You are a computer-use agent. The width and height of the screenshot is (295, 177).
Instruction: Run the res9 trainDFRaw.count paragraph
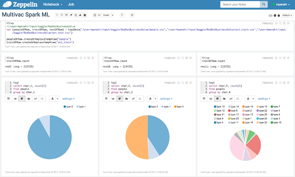pos(81,58)
